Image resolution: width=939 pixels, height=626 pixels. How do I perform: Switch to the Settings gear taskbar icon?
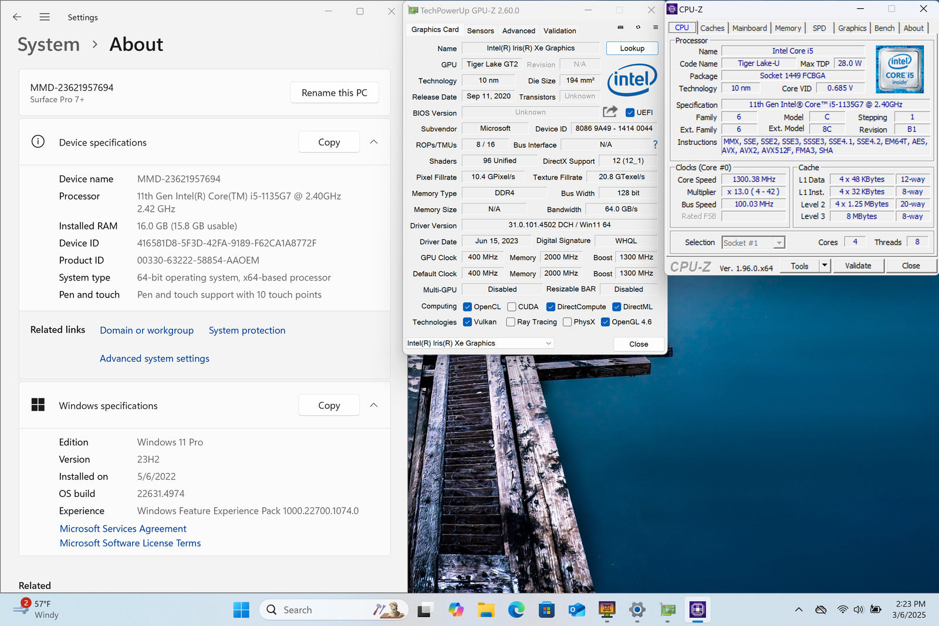tap(637, 610)
